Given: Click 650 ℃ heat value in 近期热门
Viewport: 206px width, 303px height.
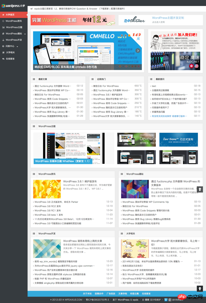Looking at the screenshot, I should 138,86.
